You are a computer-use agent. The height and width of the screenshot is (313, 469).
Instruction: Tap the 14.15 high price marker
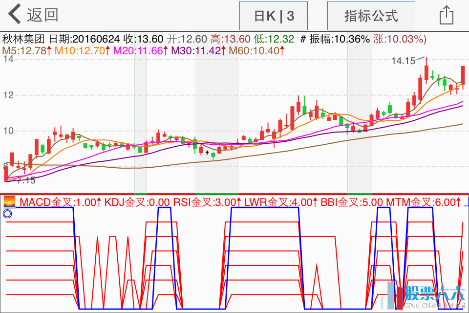(403, 61)
